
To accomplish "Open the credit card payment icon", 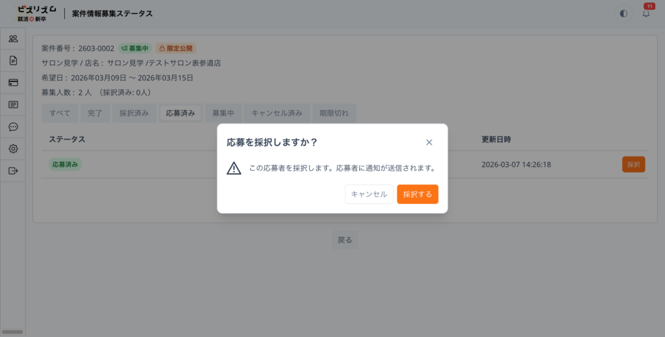I will pyautogui.click(x=13, y=82).
